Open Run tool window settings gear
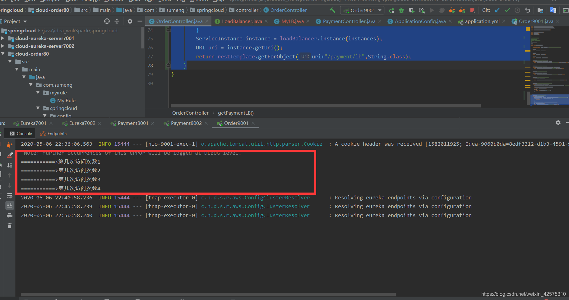569x300 pixels. click(x=558, y=123)
